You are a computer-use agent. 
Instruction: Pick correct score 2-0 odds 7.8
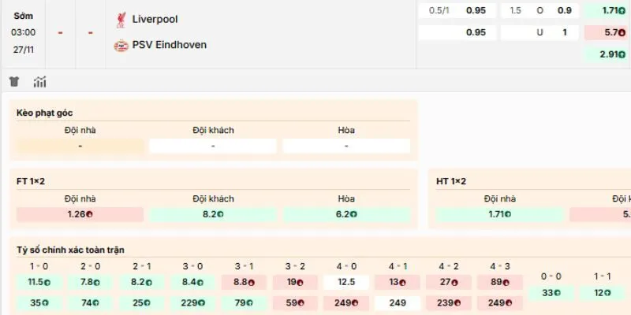point(91,282)
